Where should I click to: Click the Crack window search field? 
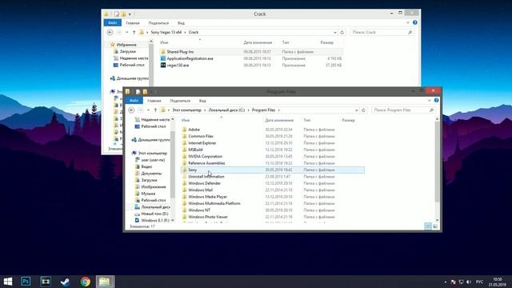coord(382,32)
